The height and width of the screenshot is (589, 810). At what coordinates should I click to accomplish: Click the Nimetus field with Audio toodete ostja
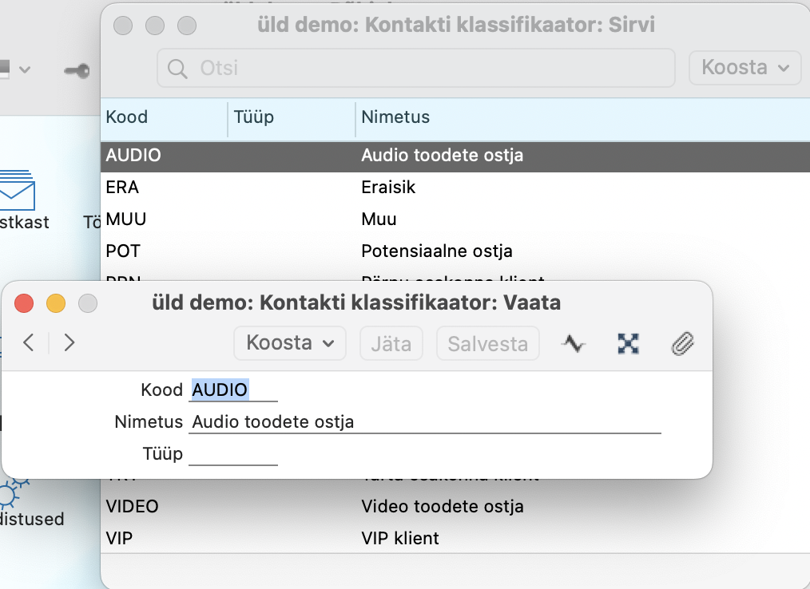pos(425,422)
